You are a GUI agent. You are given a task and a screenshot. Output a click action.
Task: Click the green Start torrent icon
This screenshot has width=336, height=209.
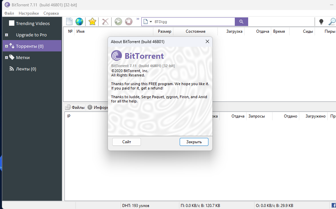point(118,22)
